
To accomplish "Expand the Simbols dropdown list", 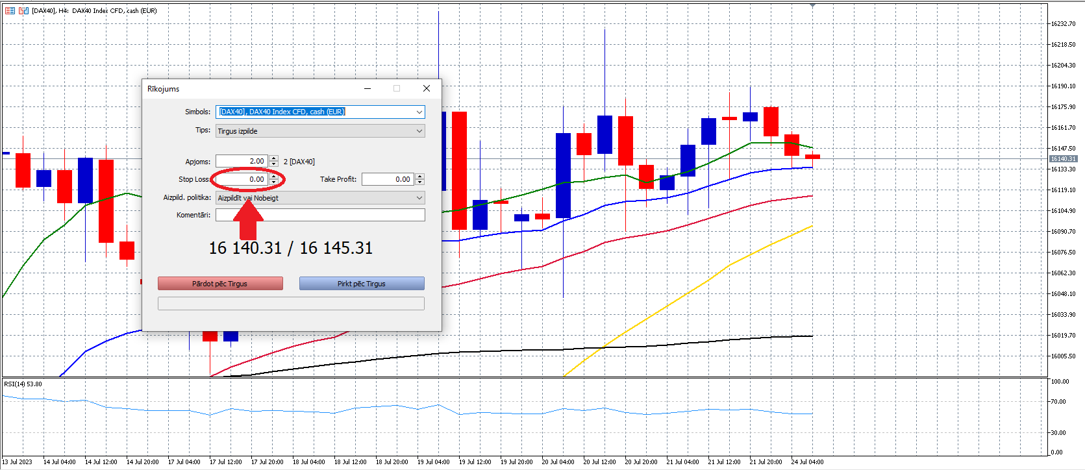I will click(419, 112).
